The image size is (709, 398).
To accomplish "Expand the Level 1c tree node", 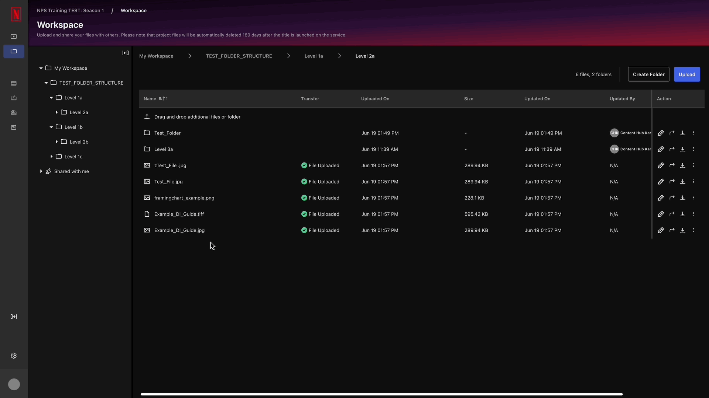I will (51, 157).
